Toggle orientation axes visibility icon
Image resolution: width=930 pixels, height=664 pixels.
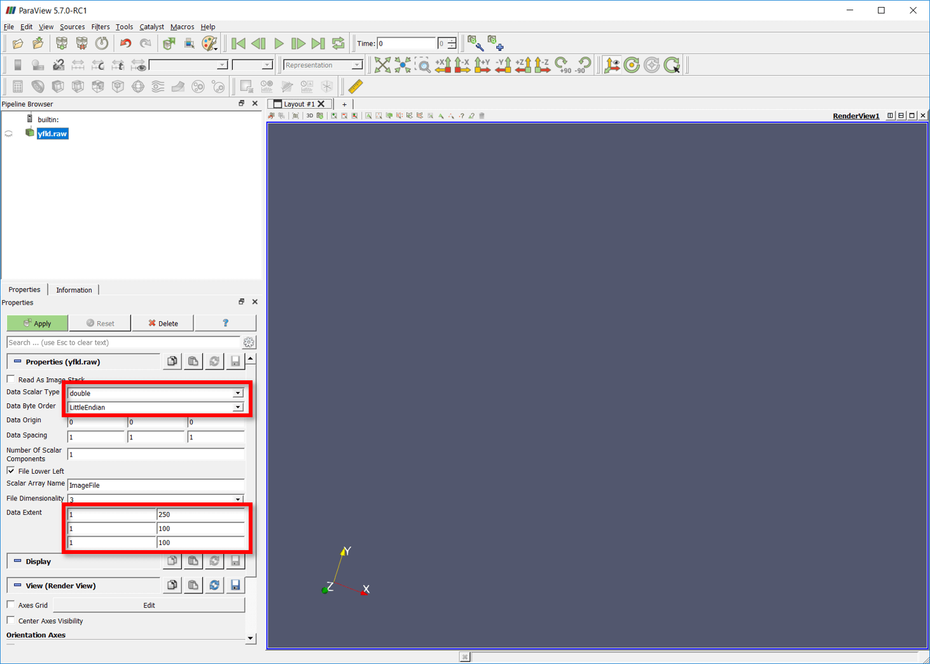[611, 65]
